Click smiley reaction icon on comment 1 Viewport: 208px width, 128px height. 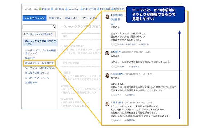coord(112,120)
